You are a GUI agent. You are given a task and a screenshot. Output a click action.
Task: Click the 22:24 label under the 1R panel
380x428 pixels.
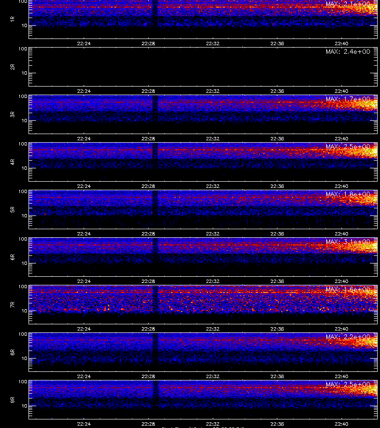pyautogui.click(x=84, y=43)
